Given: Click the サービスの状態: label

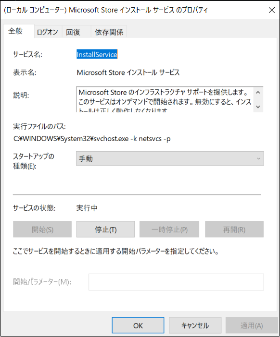Looking at the screenshot, I should pos(34,208).
